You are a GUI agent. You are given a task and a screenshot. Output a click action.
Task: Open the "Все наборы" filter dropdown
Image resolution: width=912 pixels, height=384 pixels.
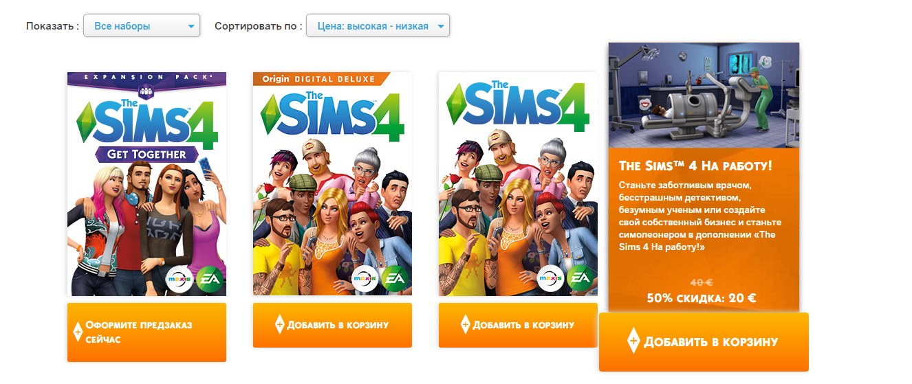(x=142, y=26)
